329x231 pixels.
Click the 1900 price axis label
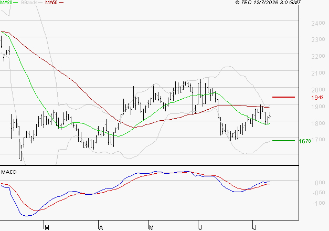[x=318, y=107]
